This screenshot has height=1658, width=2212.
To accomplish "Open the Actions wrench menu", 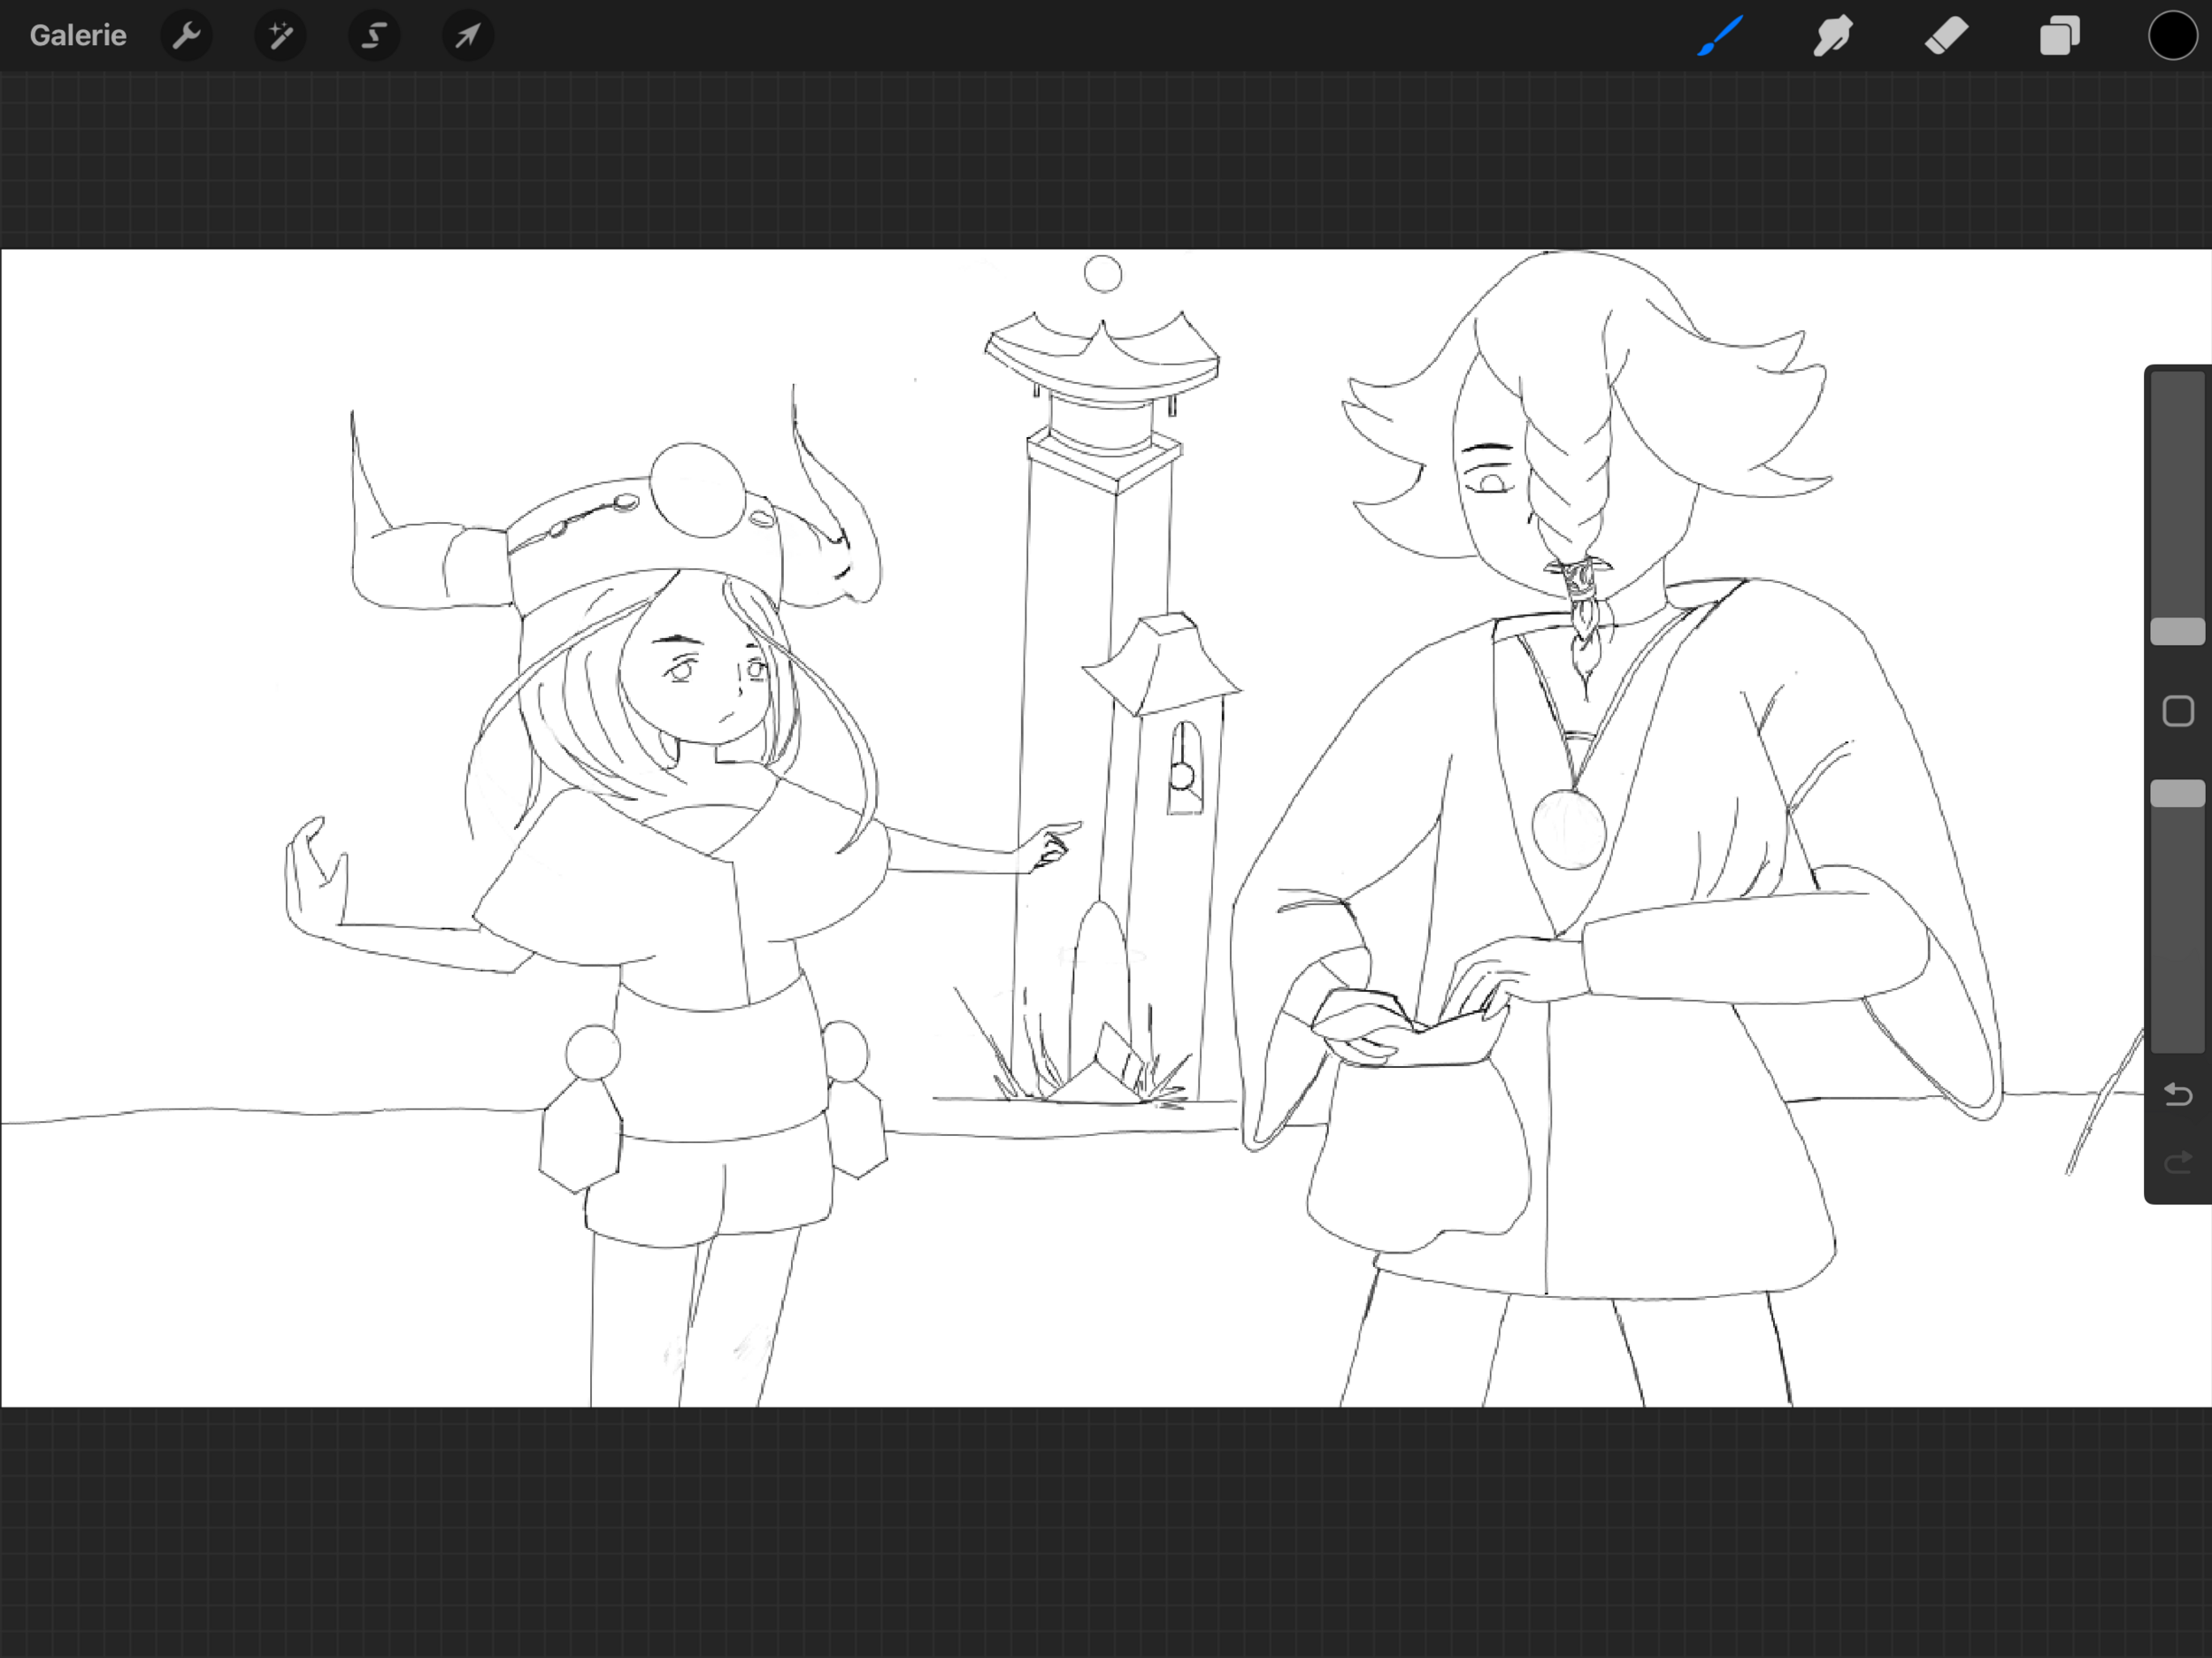I will click(186, 36).
